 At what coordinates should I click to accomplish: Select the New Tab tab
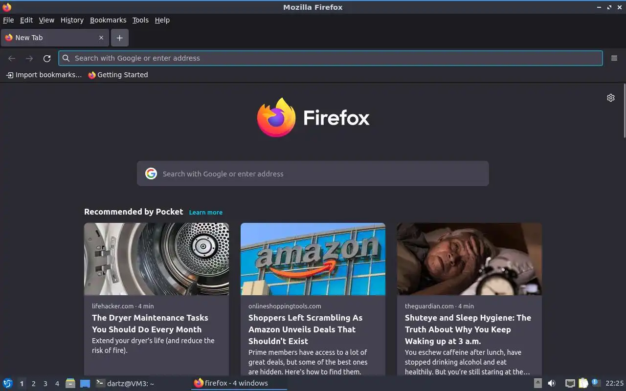click(x=54, y=38)
